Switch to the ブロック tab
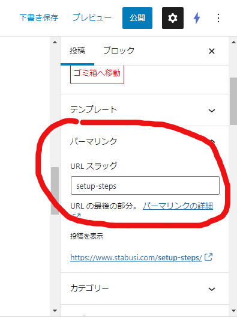 (x=119, y=50)
